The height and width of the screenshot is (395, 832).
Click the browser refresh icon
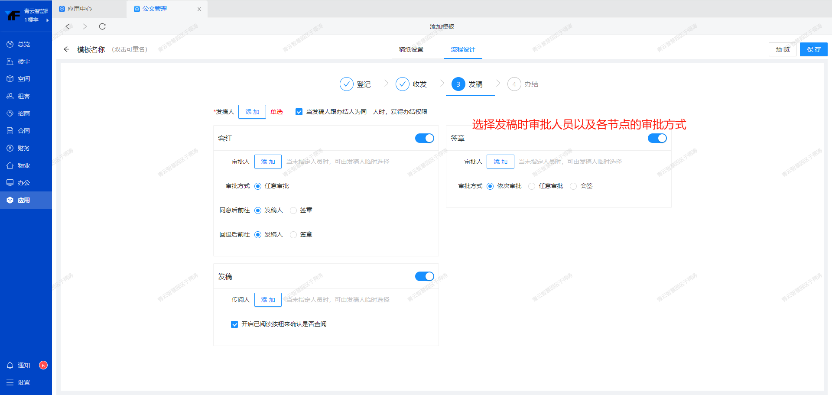pyautogui.click(x=102, y=26)
